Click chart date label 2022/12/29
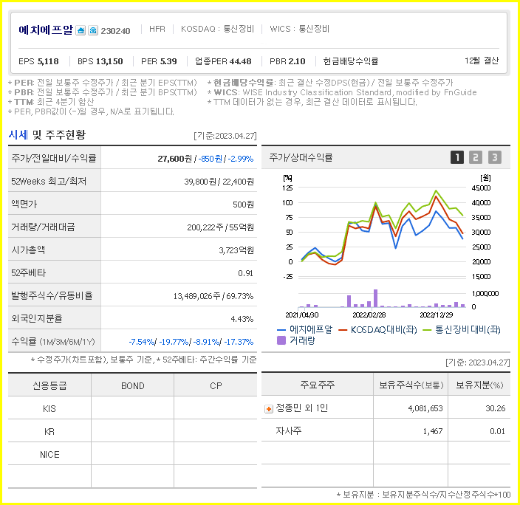 pyautogui.click(x=437, y=315)
